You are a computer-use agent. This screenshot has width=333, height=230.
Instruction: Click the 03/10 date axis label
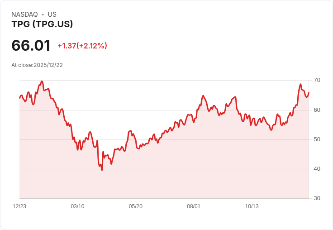pos(77,206)
